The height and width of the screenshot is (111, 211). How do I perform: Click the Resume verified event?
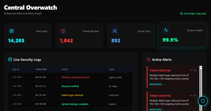pos(70,86)
